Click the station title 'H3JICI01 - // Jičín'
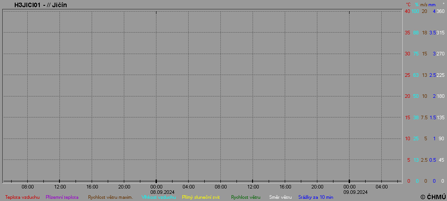This screenshot has width=447, height=201. point(41,5)
